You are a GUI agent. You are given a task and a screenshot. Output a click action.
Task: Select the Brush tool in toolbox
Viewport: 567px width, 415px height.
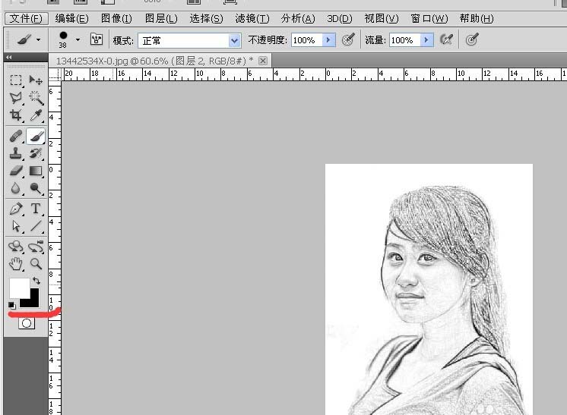(36, 137)
